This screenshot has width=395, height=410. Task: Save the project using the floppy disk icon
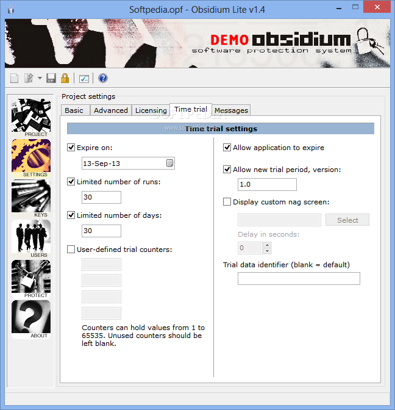point(51,78)
